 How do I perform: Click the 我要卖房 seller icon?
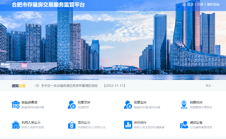point(128,105)
